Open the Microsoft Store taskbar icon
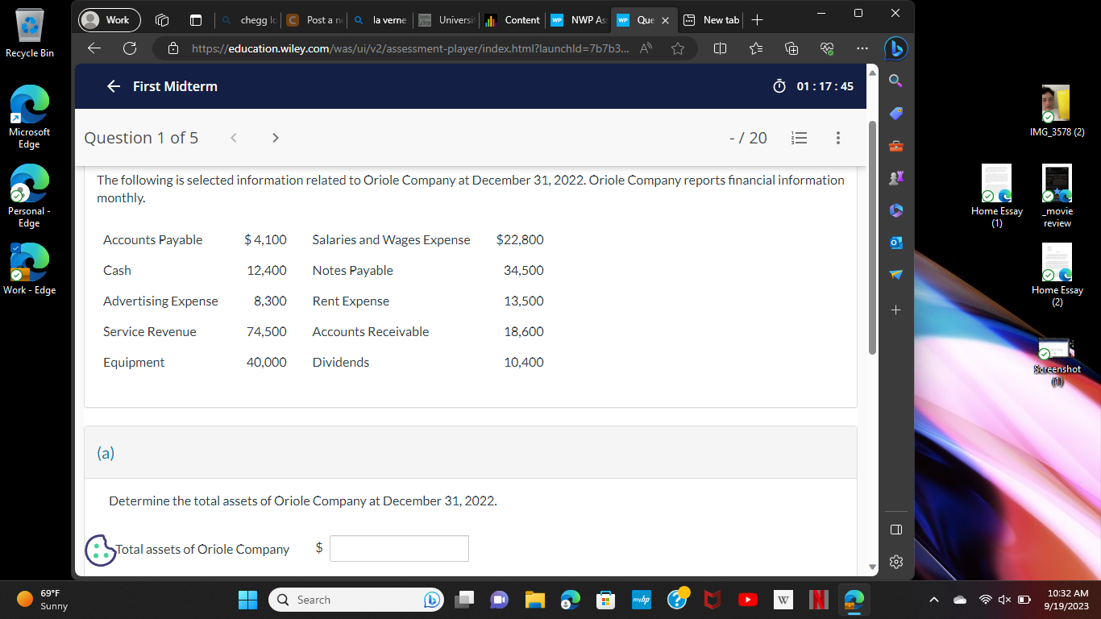 605,600
